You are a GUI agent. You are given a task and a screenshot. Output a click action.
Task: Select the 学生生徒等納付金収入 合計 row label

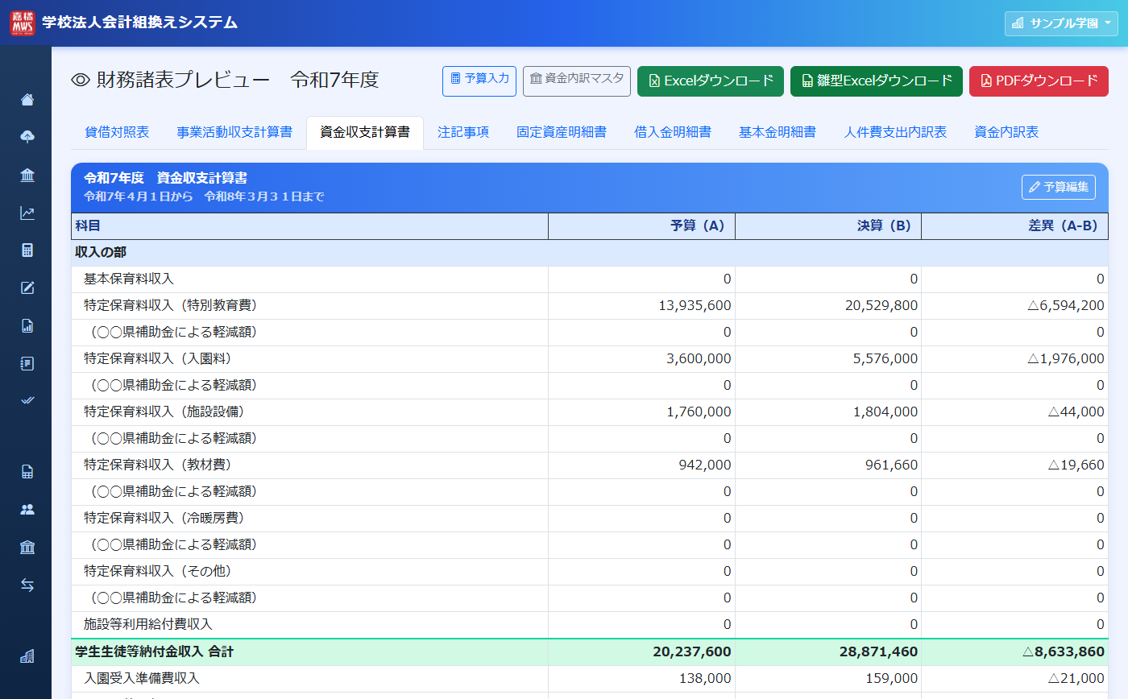[155, 651]
